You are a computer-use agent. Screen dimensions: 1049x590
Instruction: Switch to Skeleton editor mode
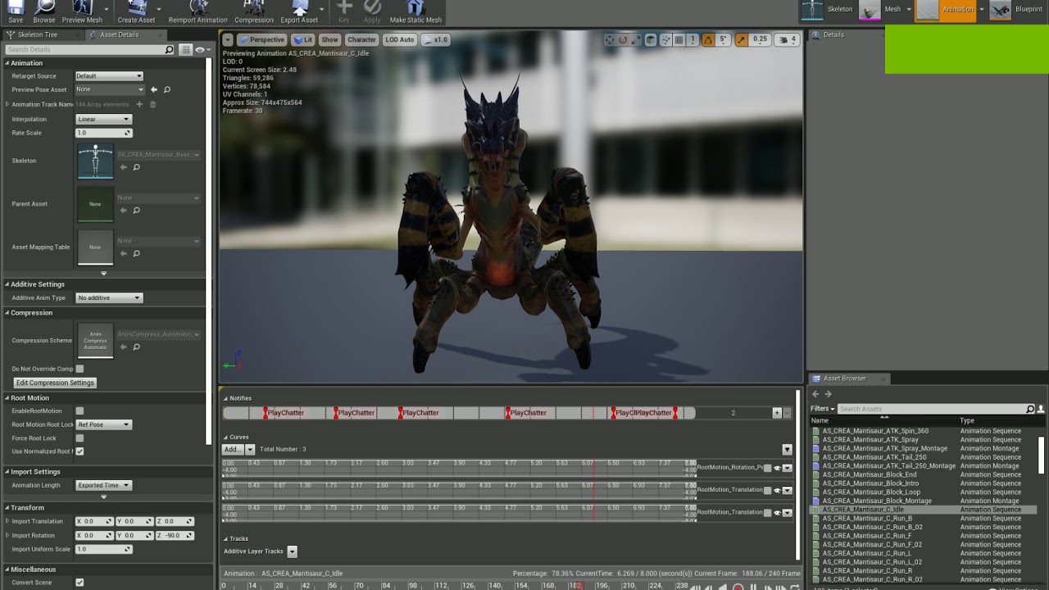829,10
